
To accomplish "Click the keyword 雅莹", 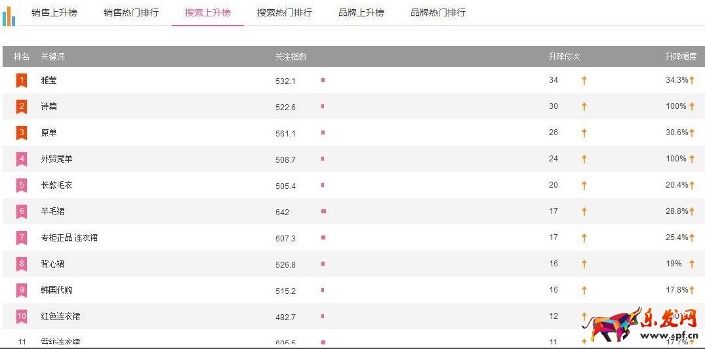I will point(49,80).
